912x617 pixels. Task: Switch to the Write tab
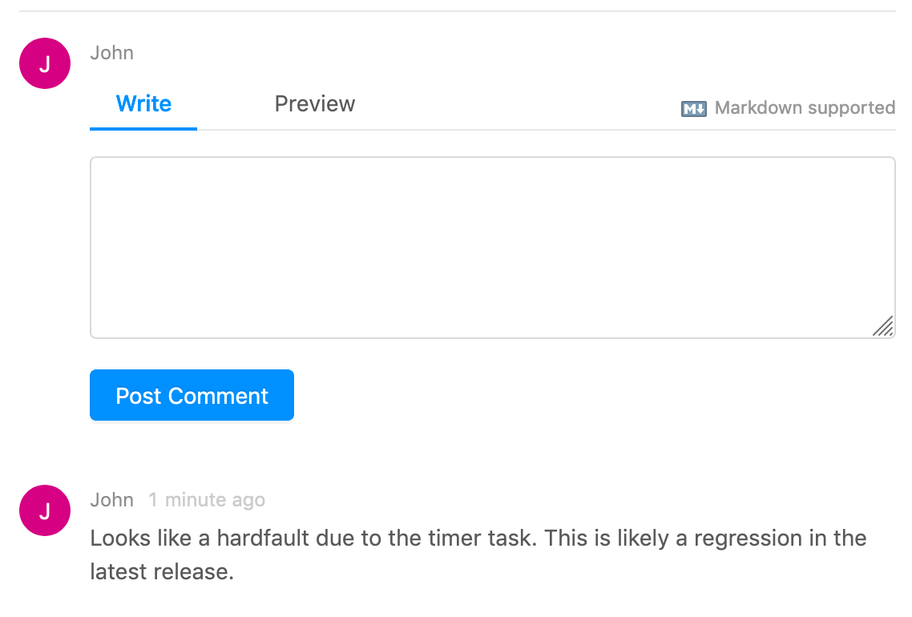click(143, 104)
